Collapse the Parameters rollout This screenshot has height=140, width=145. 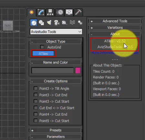point(56,137)
